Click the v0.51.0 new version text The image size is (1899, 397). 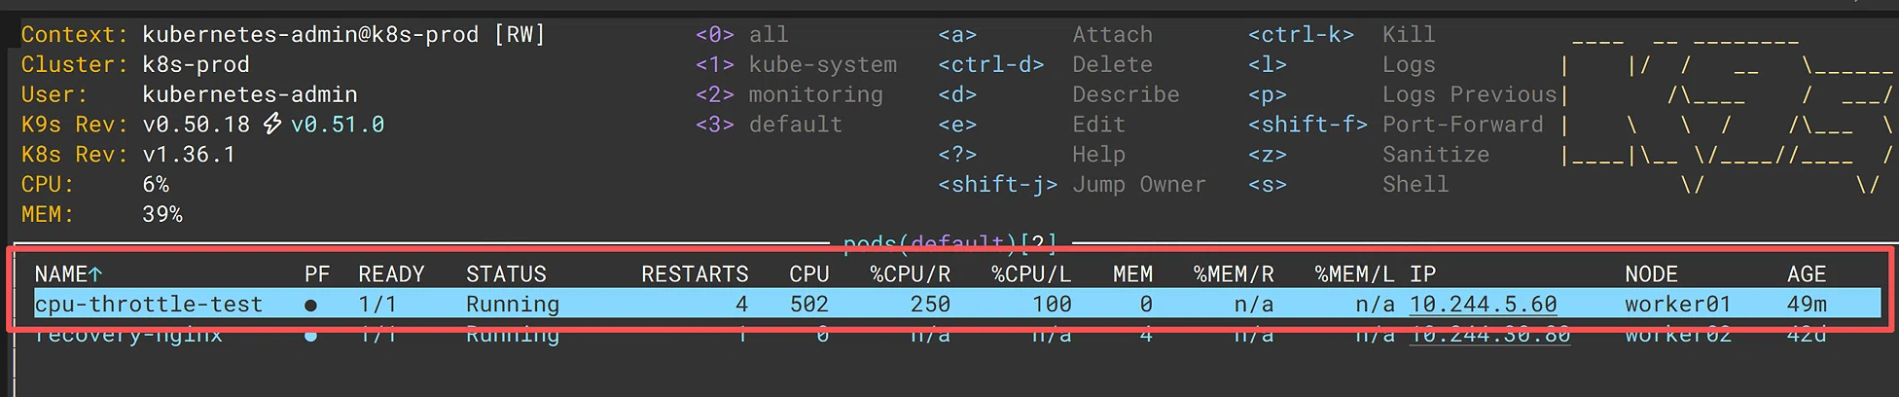tap(338, 125)
